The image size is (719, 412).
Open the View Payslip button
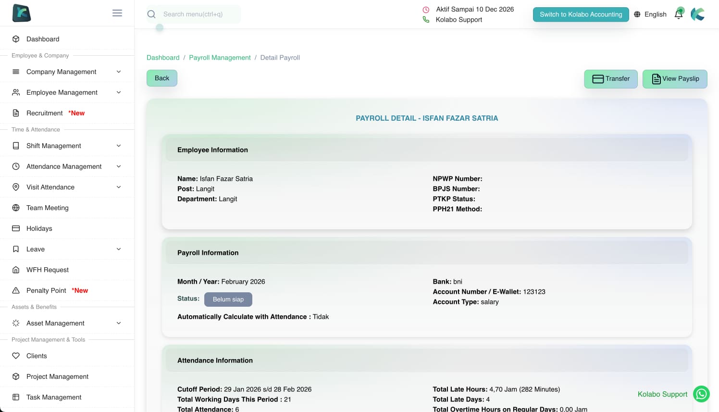[x=675, y=79]
